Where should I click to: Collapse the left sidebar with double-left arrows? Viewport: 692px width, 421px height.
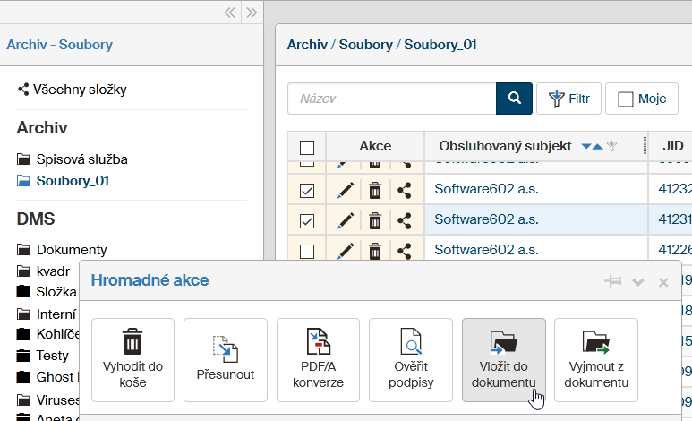pyautogui.click(x=230, y=13)
